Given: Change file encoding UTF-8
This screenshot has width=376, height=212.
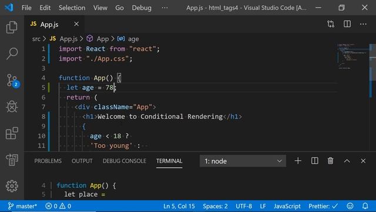Looking at the screenshot, I should (x=244, y=206).
